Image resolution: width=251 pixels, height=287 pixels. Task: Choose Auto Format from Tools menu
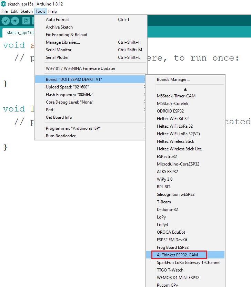pos(91,20)
